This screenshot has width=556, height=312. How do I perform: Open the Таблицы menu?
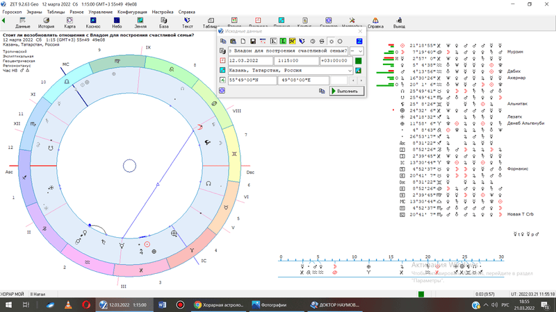click(x=57, y=12)
